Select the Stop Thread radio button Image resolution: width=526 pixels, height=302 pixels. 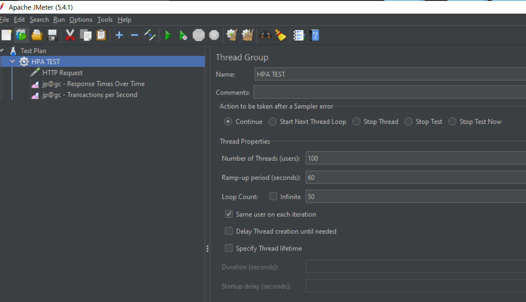356,122
